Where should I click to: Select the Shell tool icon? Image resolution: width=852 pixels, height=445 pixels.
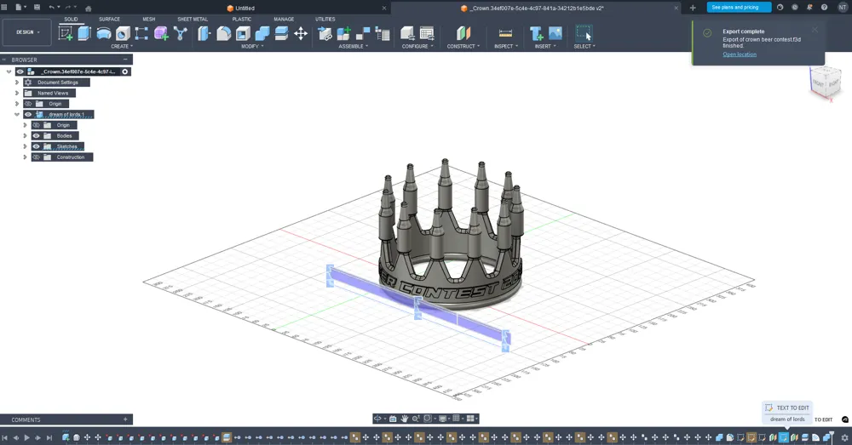tap(243, 34)
